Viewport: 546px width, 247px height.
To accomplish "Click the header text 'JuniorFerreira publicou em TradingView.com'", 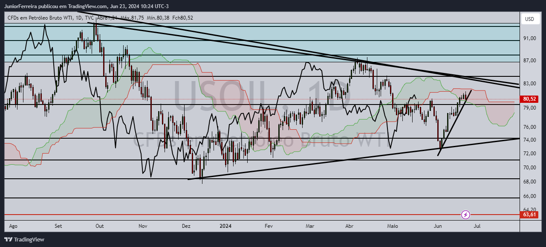I will pos(56,6).
